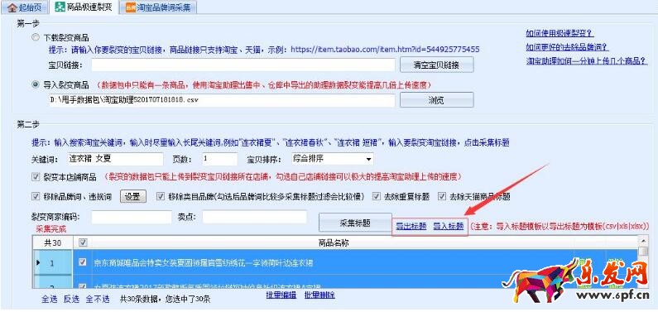The height and width of the screenshot is (312, 658).
Task: Toggle the 裂变本店铺商品 checkbox
Action: (36, 177)
